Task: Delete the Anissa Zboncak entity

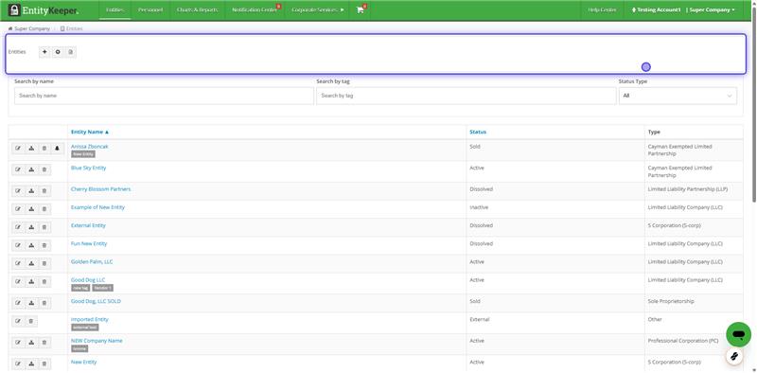Action: point(44,149)
